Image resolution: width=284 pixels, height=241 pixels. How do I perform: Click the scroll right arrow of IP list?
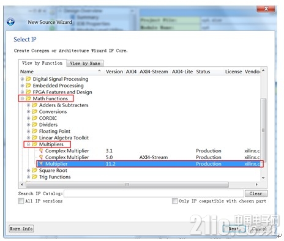pos(256,184)
